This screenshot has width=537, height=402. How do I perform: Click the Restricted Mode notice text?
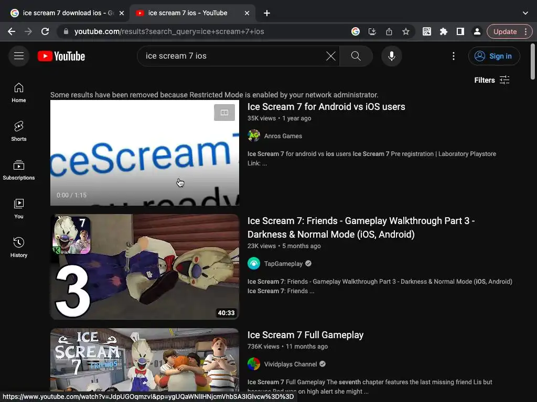pos(214,95)
